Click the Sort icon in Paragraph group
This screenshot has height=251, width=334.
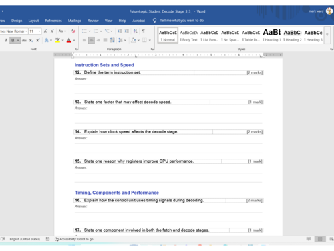(135, 31)
